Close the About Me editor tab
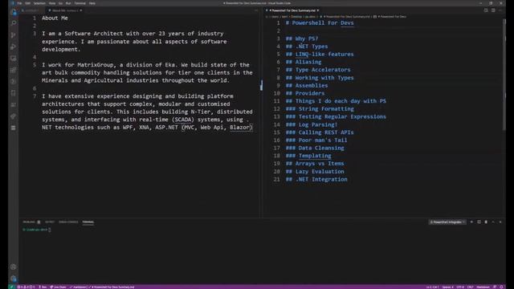Image resolution: width=514 pixels, height=289 pixels. 81,10
